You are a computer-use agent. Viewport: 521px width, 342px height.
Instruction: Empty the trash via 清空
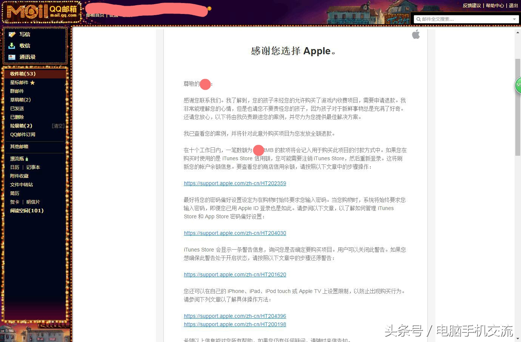coord(58,126)
